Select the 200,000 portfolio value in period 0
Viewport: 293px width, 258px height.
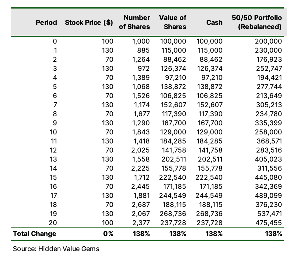click(268, 41)
